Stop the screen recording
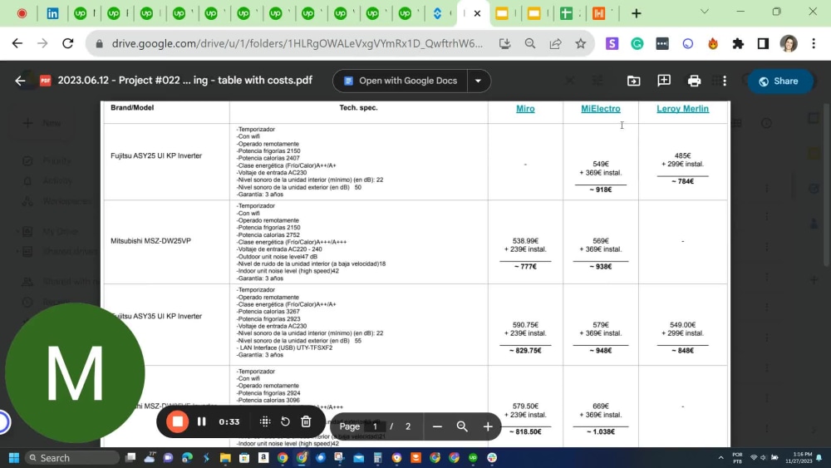Viewport: 831px width, 468px height. click(x=178, y=422)
